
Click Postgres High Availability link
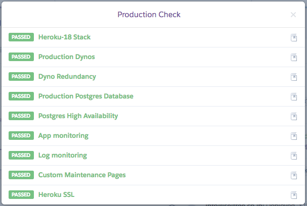(78, 116)
